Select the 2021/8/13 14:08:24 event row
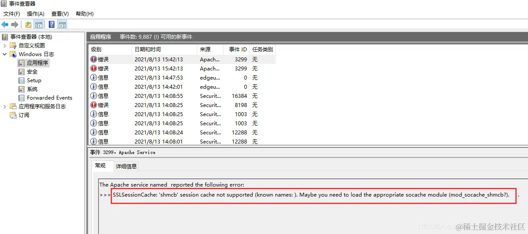The image size is (528, 234). click(x=182, y=132)
